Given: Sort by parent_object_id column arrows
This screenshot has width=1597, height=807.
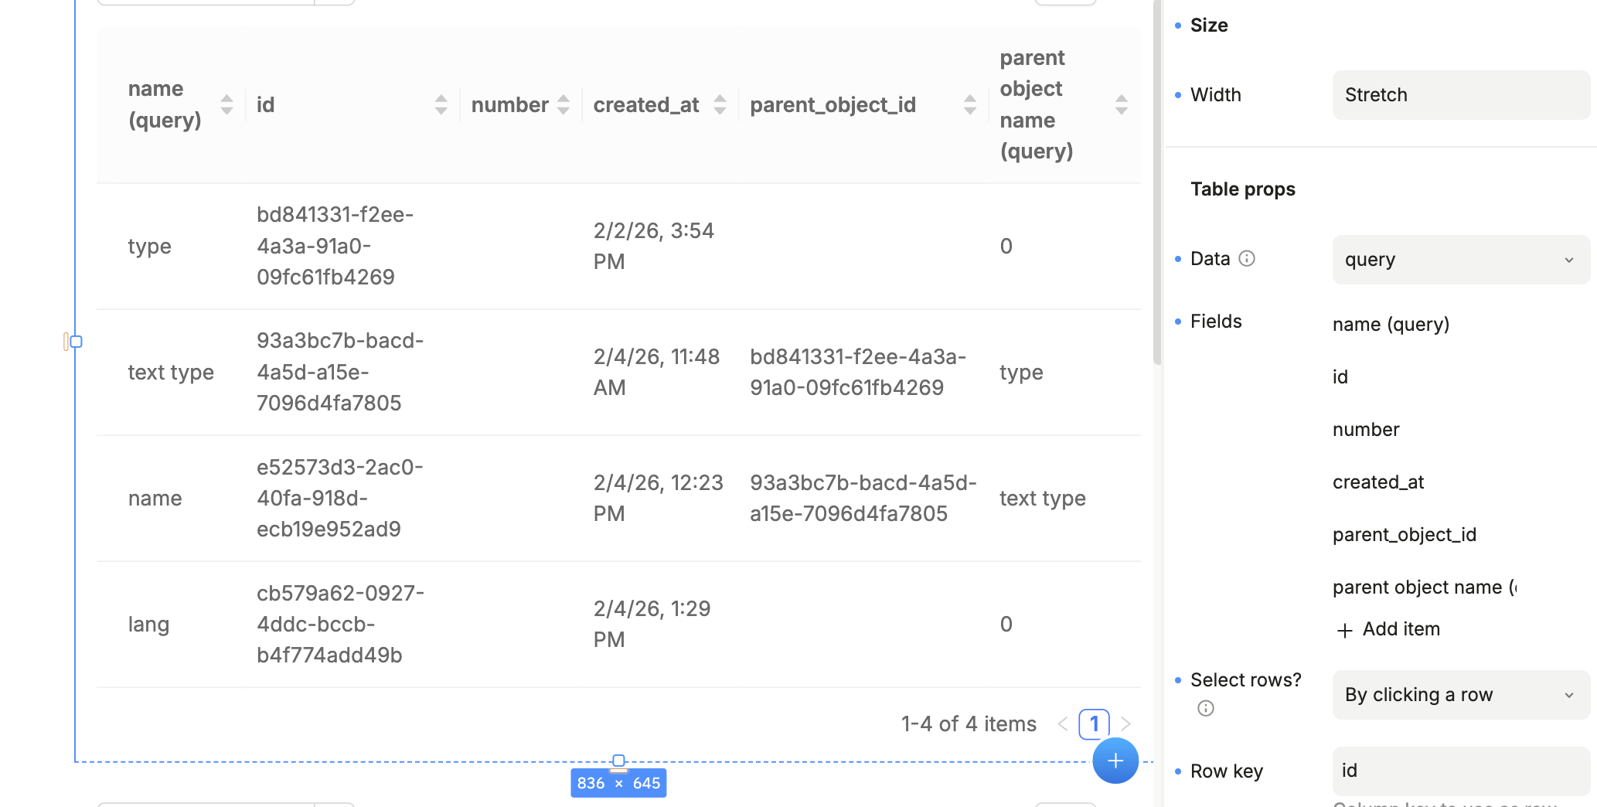Looking at the screenshot, I should 970,105.
